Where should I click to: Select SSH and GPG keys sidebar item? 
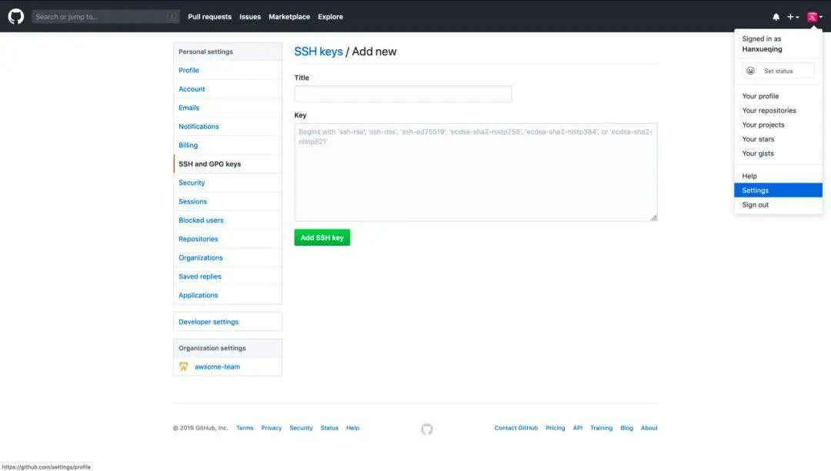[x=227, y=164]
